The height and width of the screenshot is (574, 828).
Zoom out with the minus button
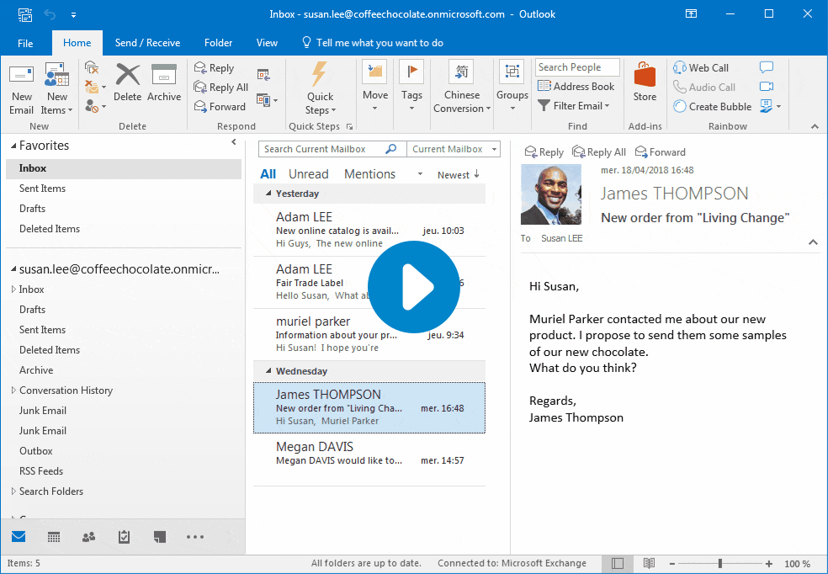tap(671, 563)
